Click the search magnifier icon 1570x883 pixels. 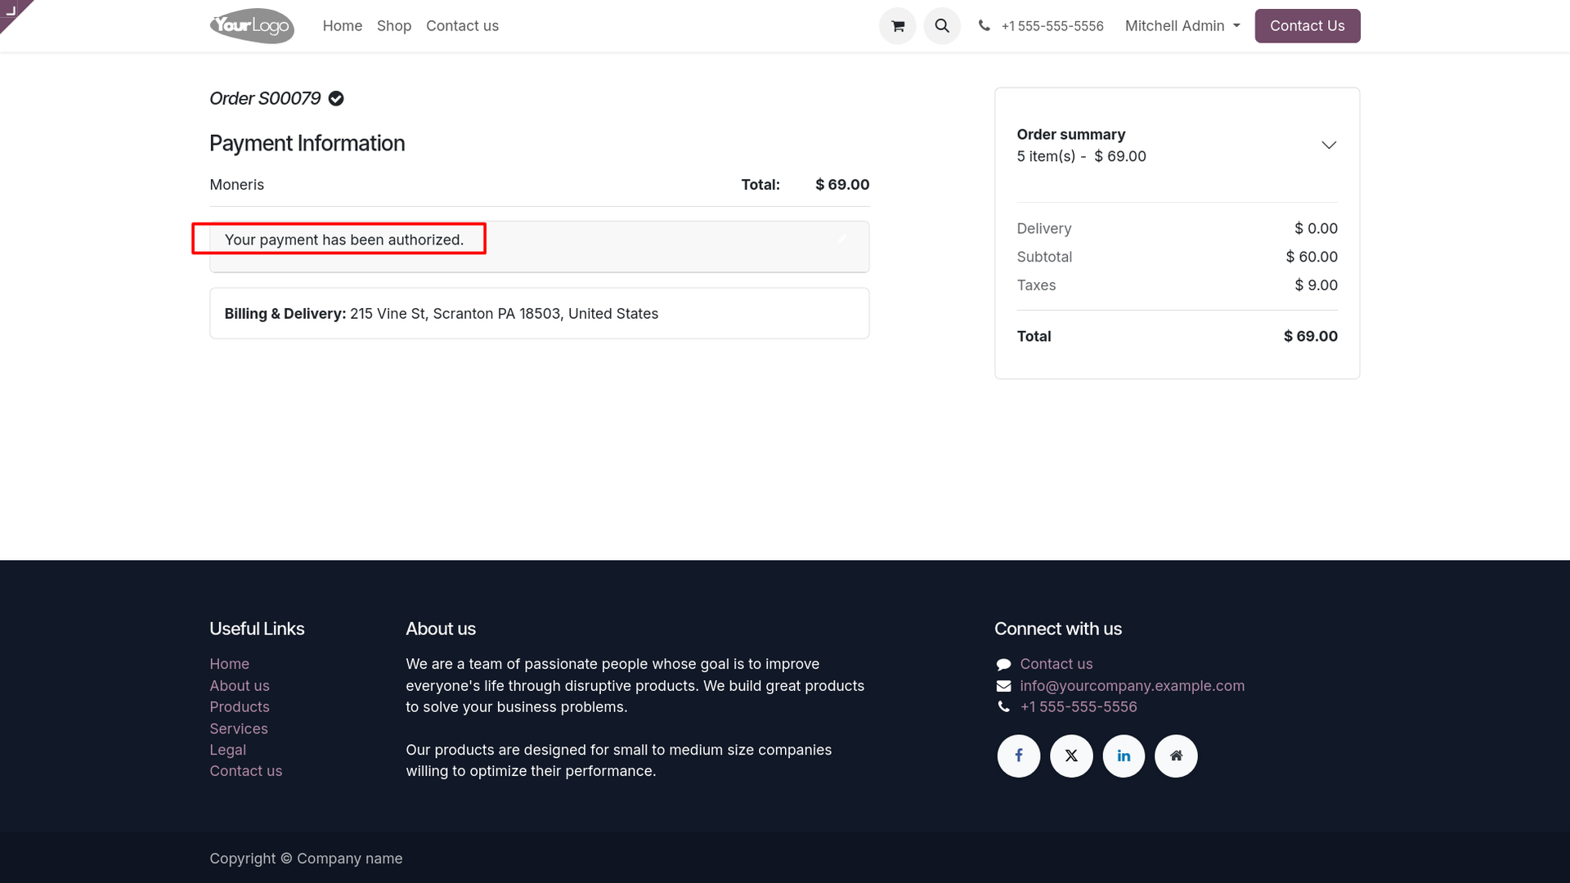click(942, 26)
